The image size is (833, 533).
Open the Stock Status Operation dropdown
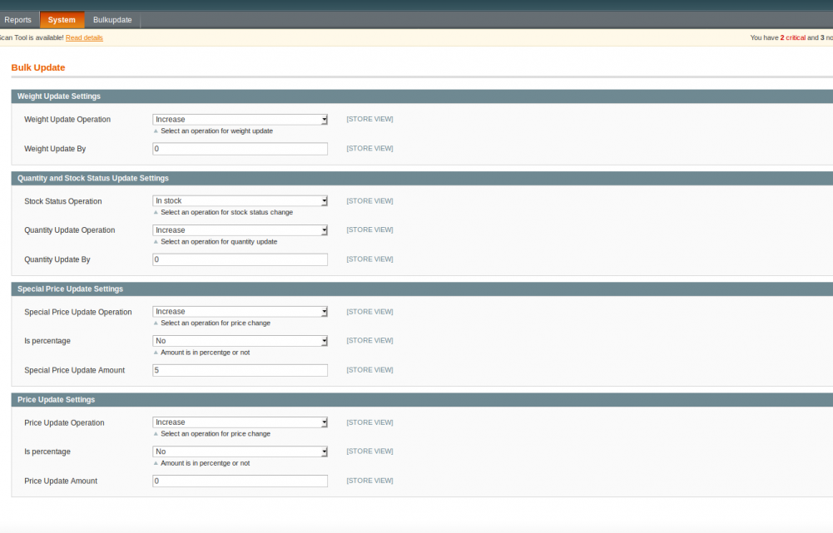[x=240, y=200]
